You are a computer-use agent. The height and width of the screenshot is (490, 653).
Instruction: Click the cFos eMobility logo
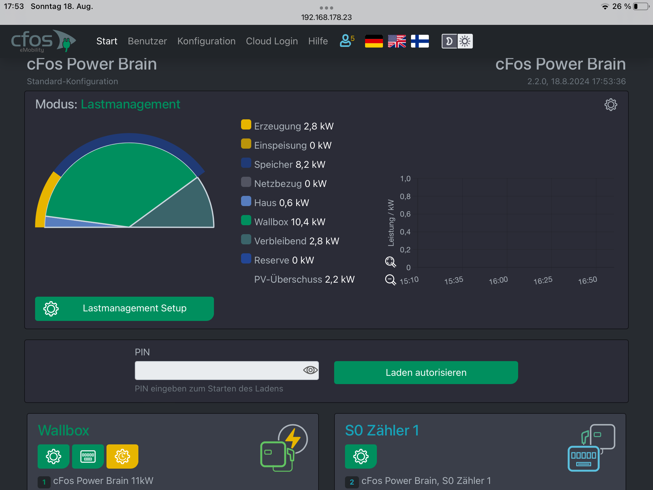pyautogui.click(x=43, y=41)
